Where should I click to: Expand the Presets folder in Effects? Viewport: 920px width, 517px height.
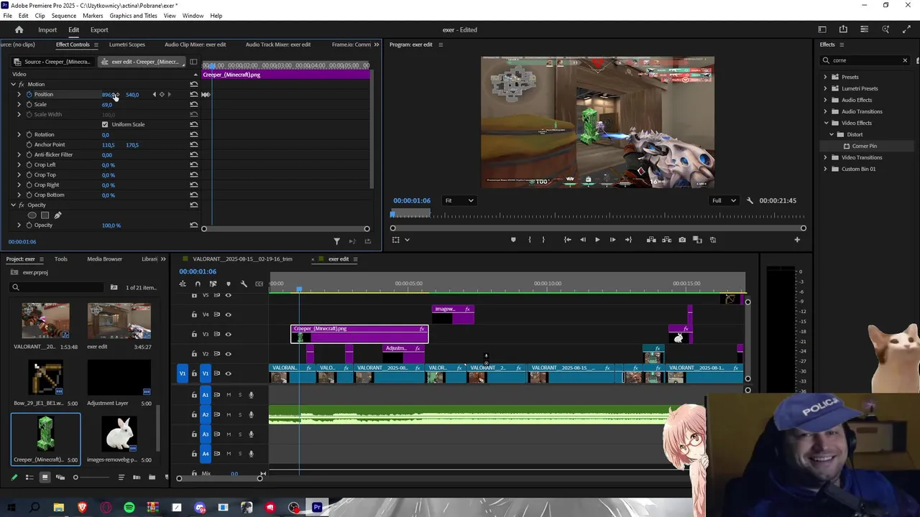[x=825, y=77]
